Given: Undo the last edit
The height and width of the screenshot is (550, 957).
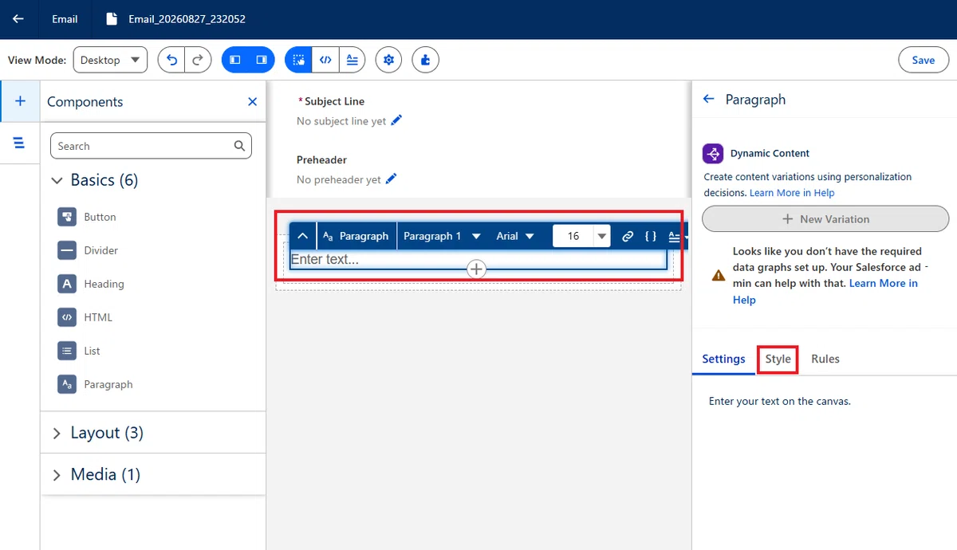Looking at the screenshot, I should 171,60.
